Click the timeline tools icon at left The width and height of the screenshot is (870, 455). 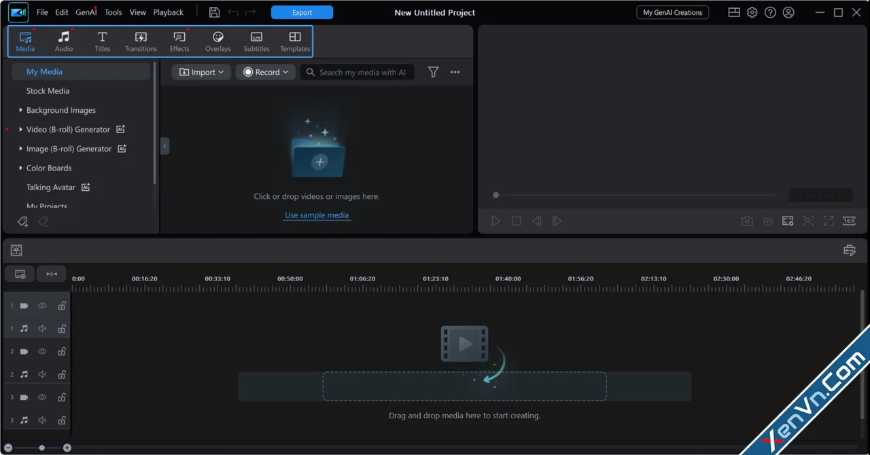click(x=16, y=251)
